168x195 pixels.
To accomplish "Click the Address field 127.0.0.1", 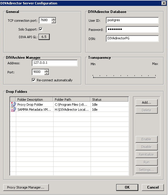I will 55,63.
